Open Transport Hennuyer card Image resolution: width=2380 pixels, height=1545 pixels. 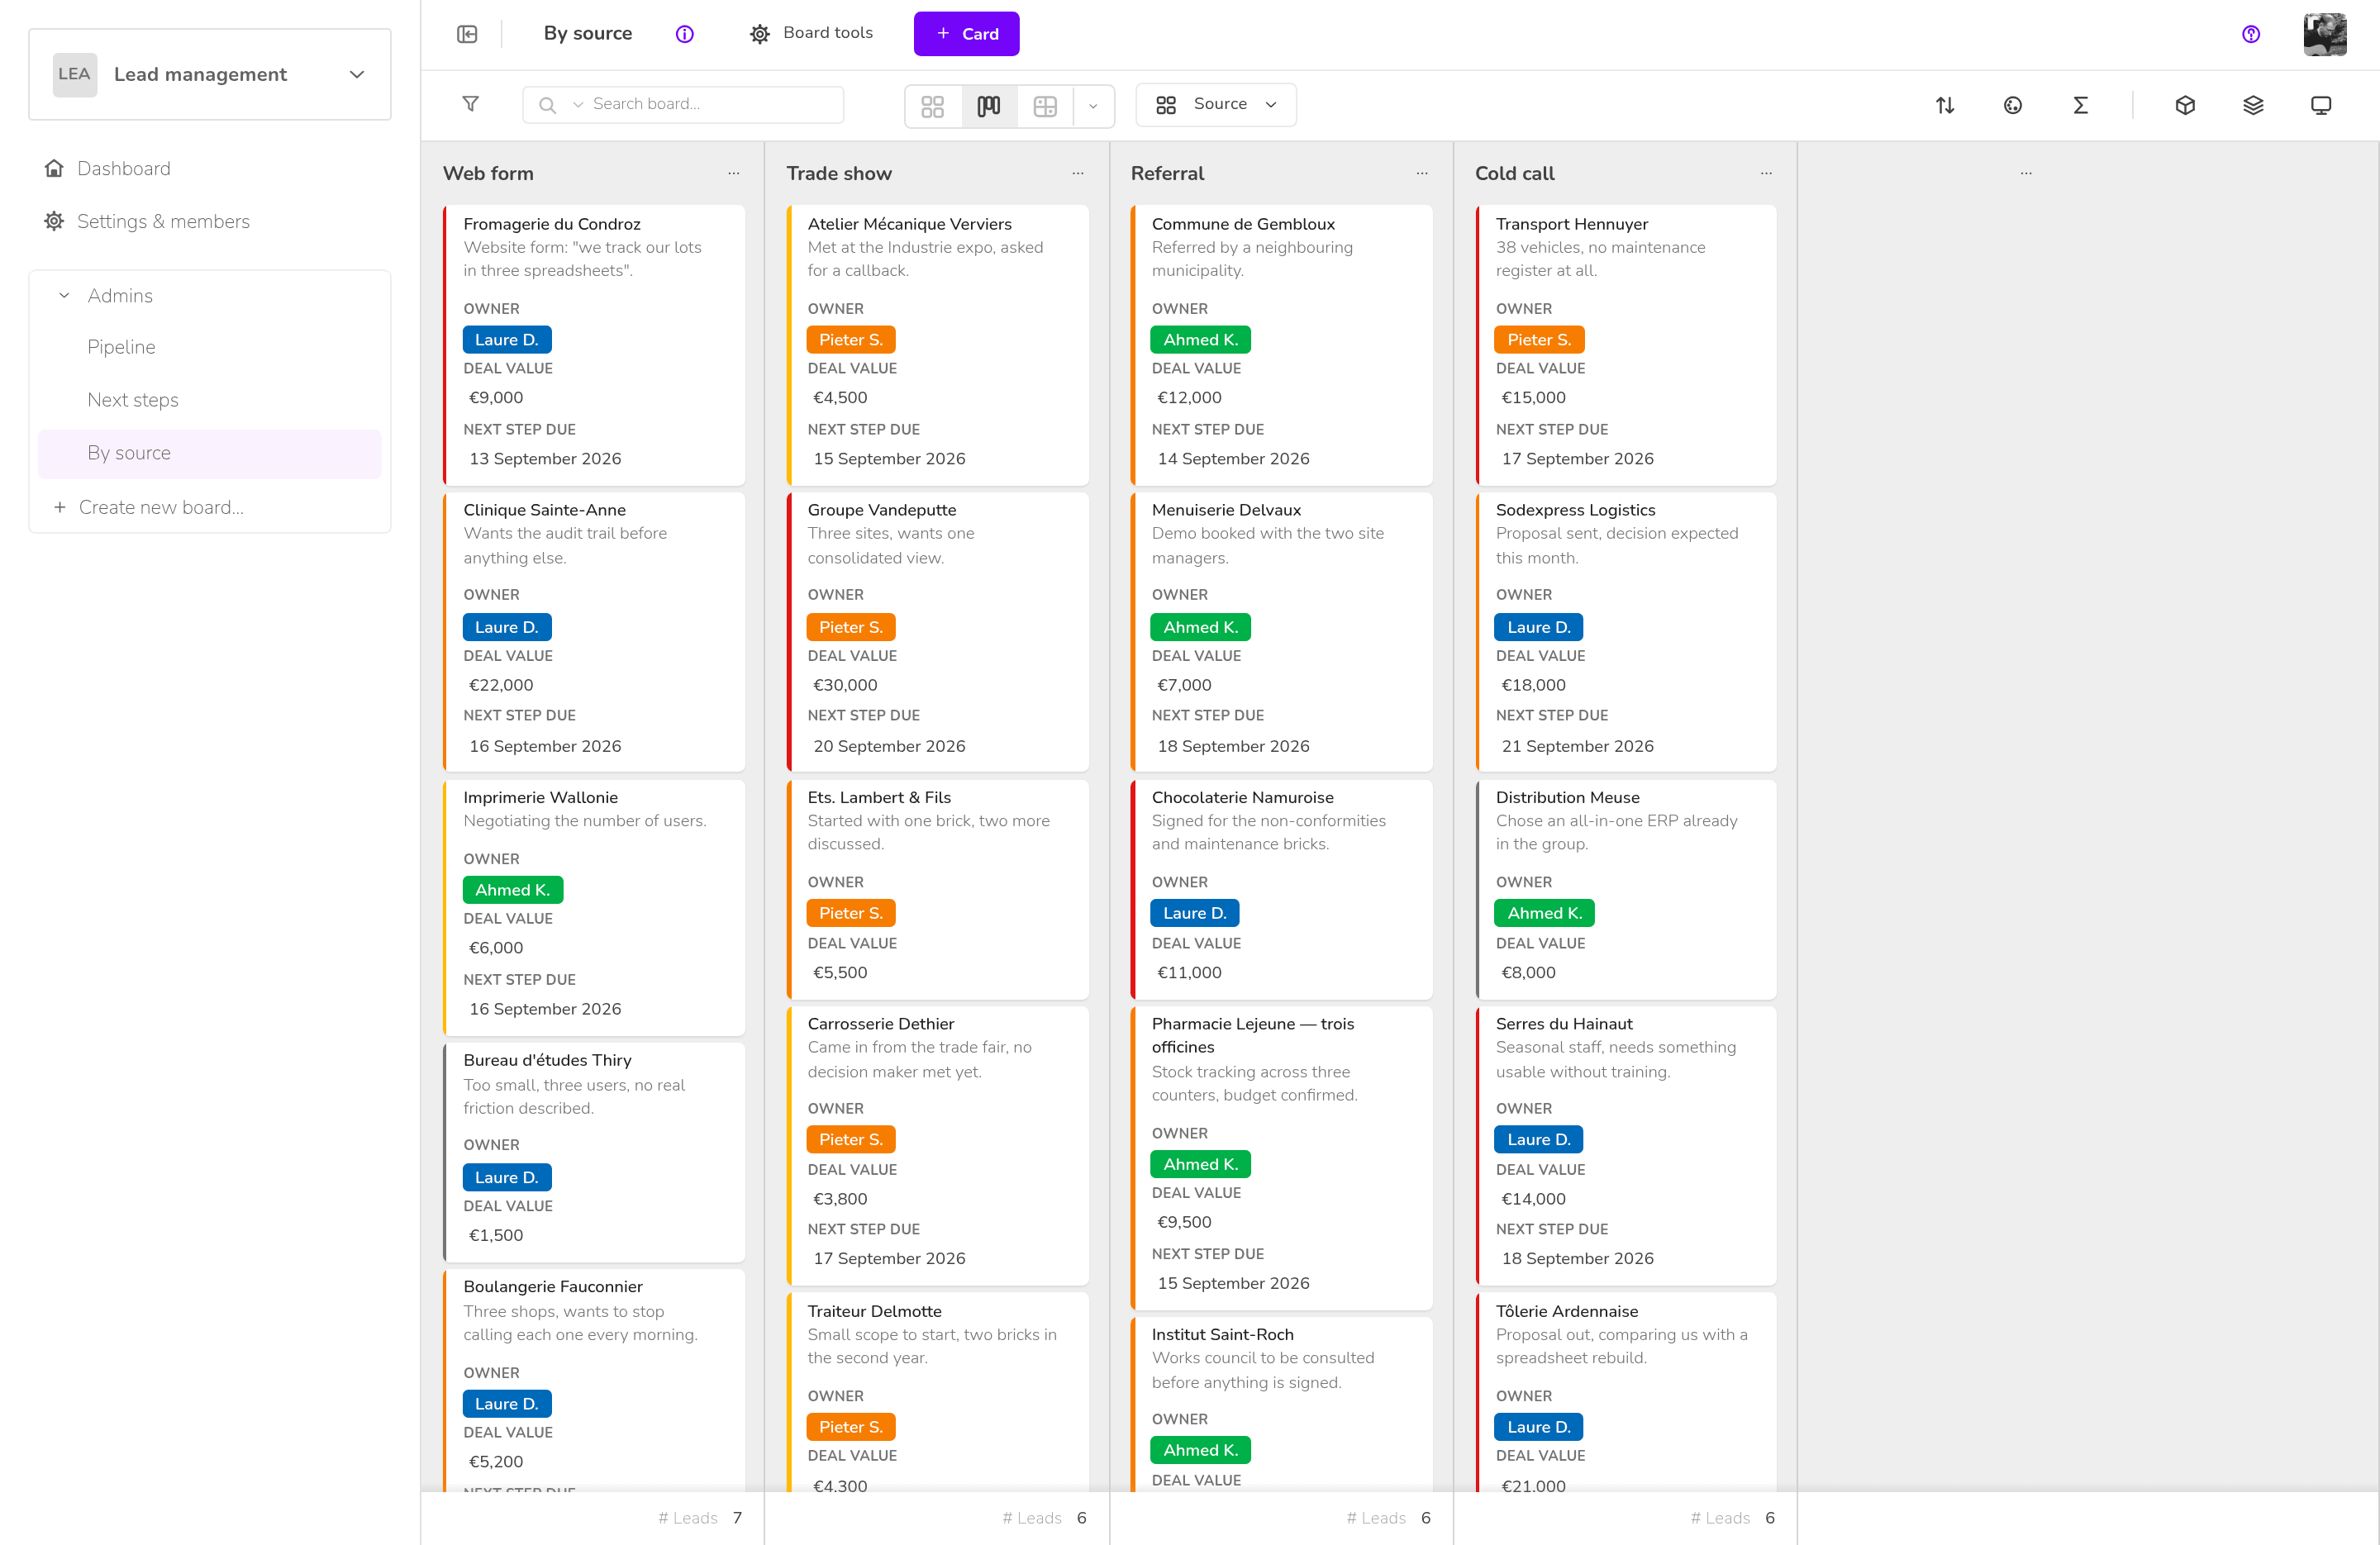pos(1626,345)
